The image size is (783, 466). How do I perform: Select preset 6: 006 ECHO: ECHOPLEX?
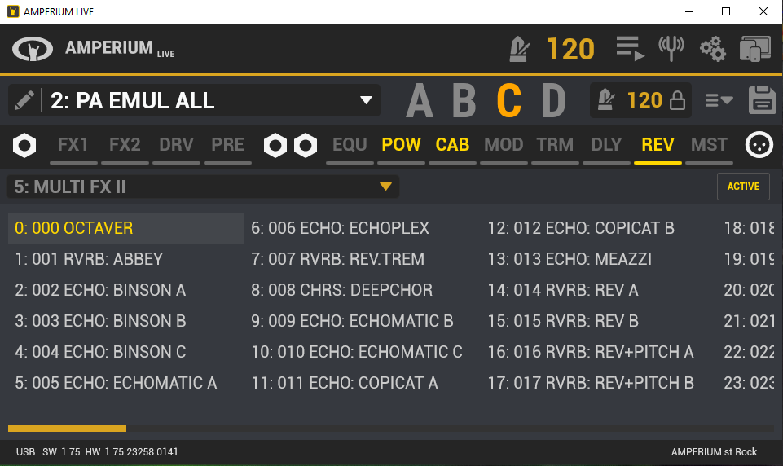click(363, 228)
